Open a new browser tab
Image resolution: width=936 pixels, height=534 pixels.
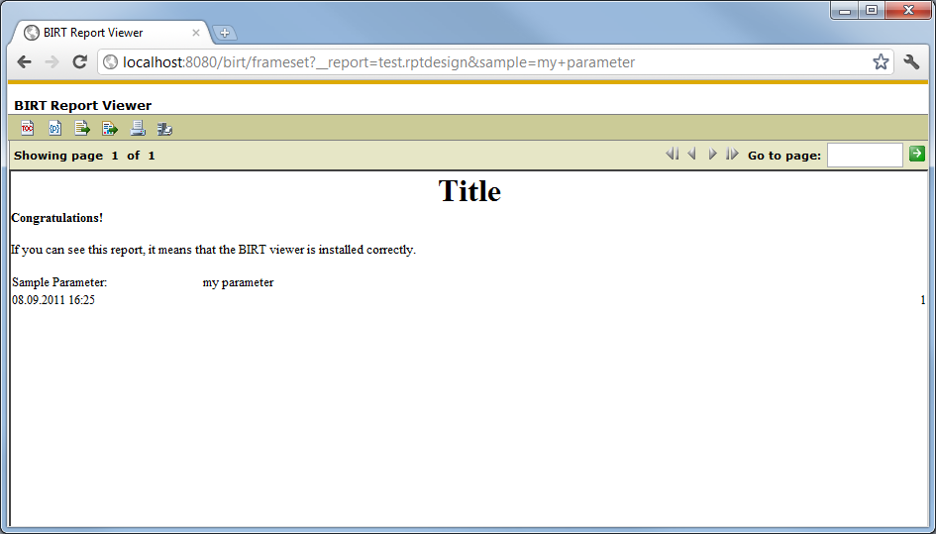point(225,34)
